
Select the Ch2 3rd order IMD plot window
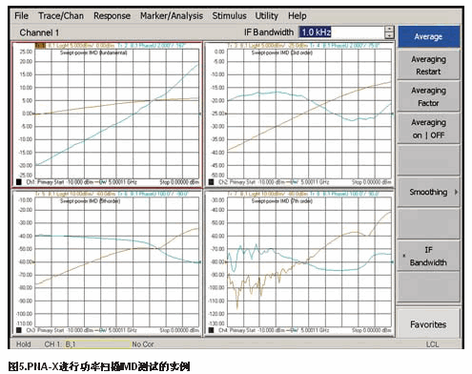pos(299,114)
